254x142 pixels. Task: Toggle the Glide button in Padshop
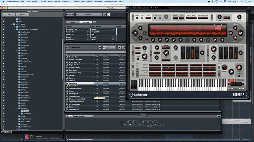[x=155, y=18]
